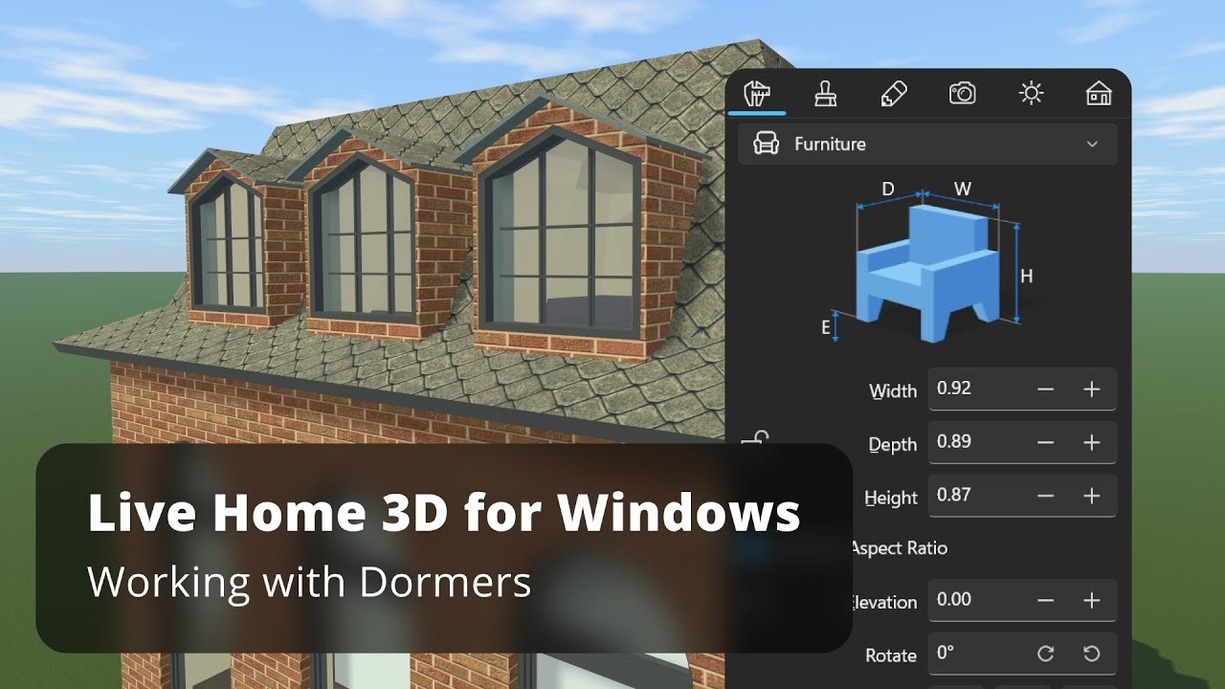Click the Aspect Ratio label
The height and width of the screenshot is (689, 1225).
tap(899, 548)
